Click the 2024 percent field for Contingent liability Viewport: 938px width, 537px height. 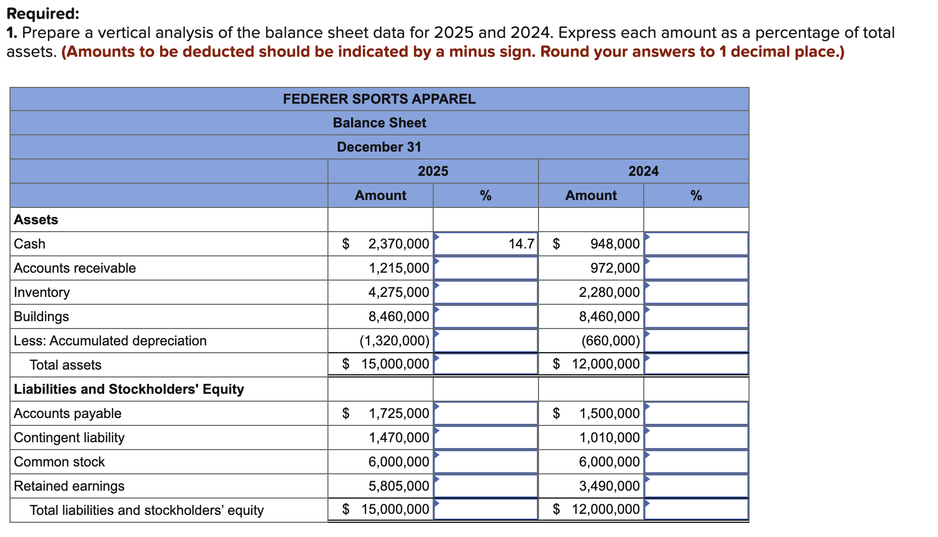696,437
